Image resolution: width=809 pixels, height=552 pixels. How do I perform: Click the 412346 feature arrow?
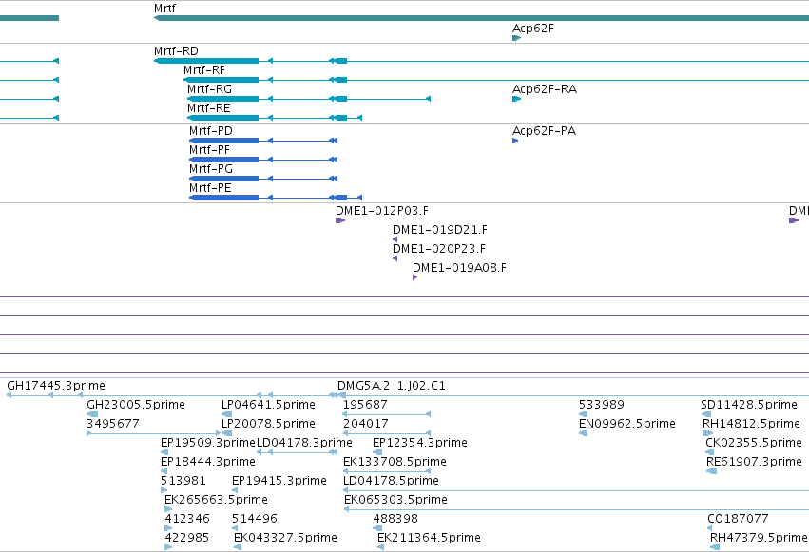click(168, 528)
